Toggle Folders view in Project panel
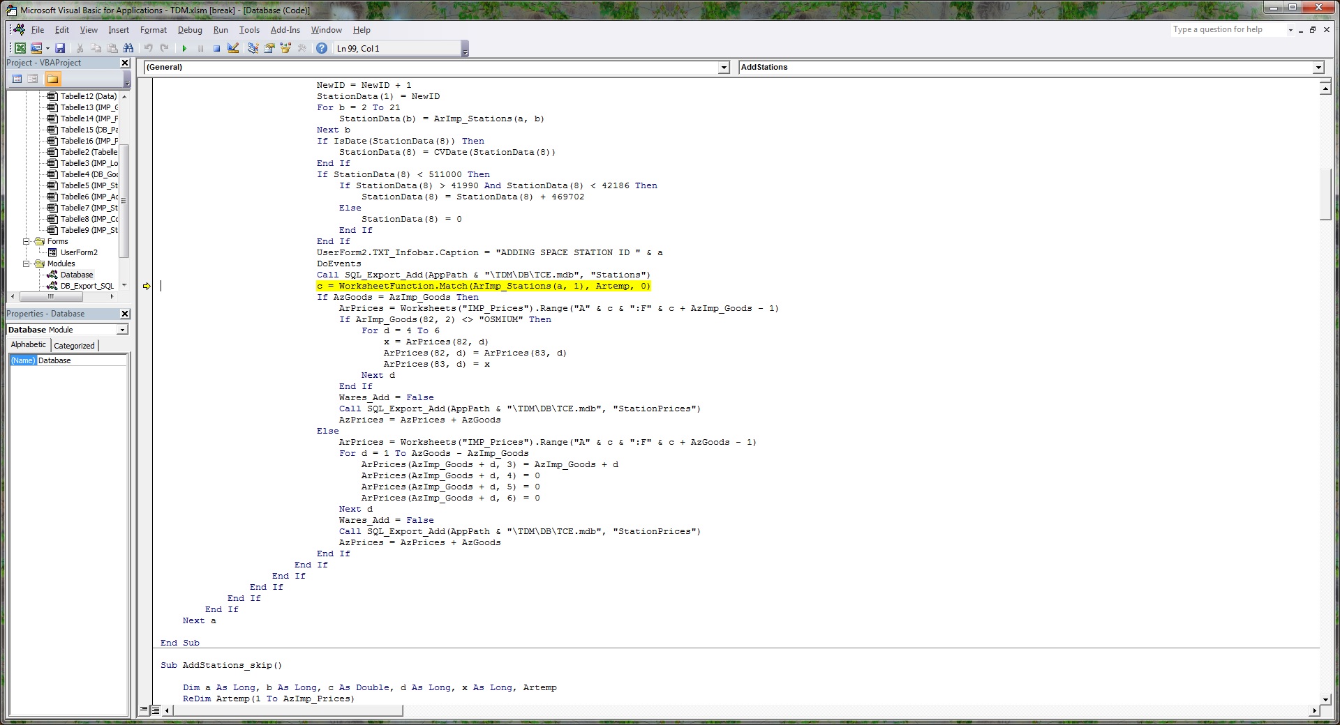The width and height of the screenshot is (1340, 725). coord(53,79)
